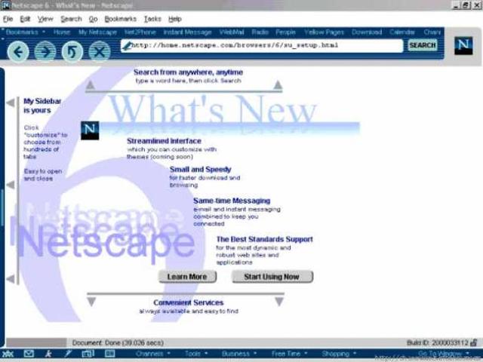This screenshot has width=483, height=362.
Task: Click the Build ID text in status bar
Action: click(438, 342)
